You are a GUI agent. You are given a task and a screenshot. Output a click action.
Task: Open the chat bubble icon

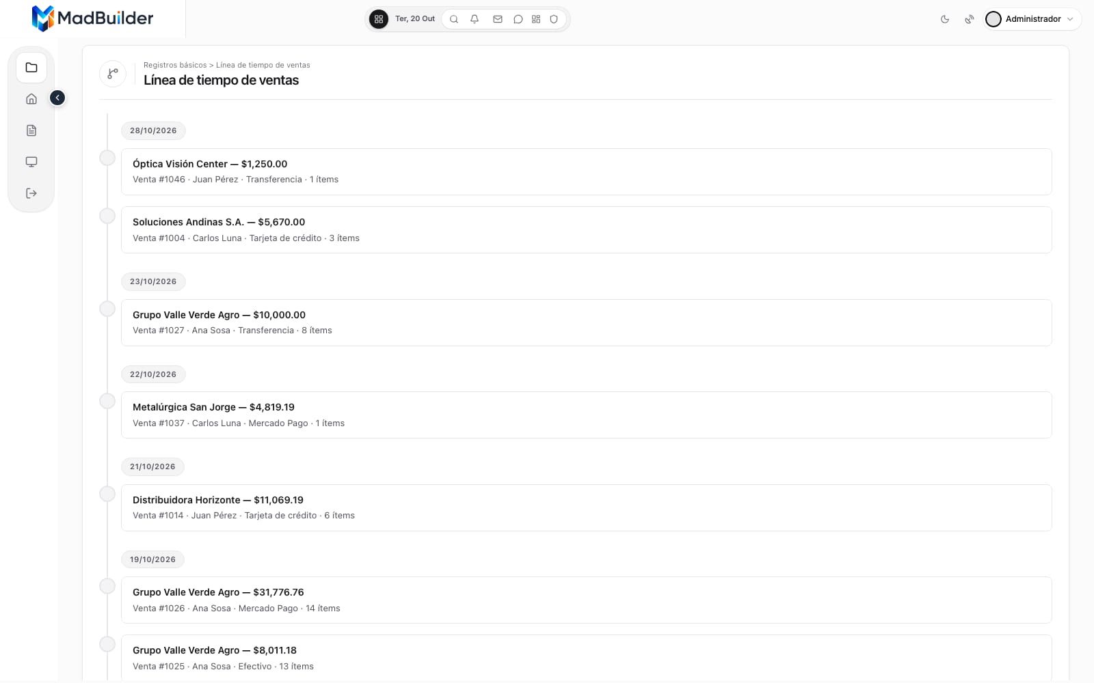(518, 19)
